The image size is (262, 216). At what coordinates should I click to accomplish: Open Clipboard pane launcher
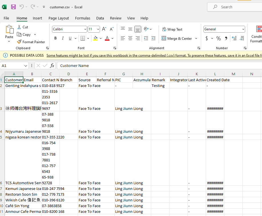47,48
